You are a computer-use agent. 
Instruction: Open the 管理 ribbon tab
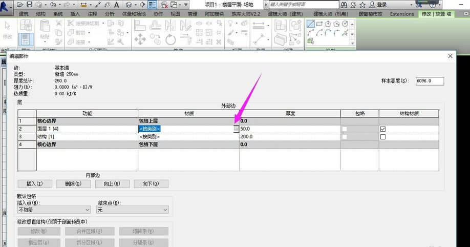tap(193, 14)
